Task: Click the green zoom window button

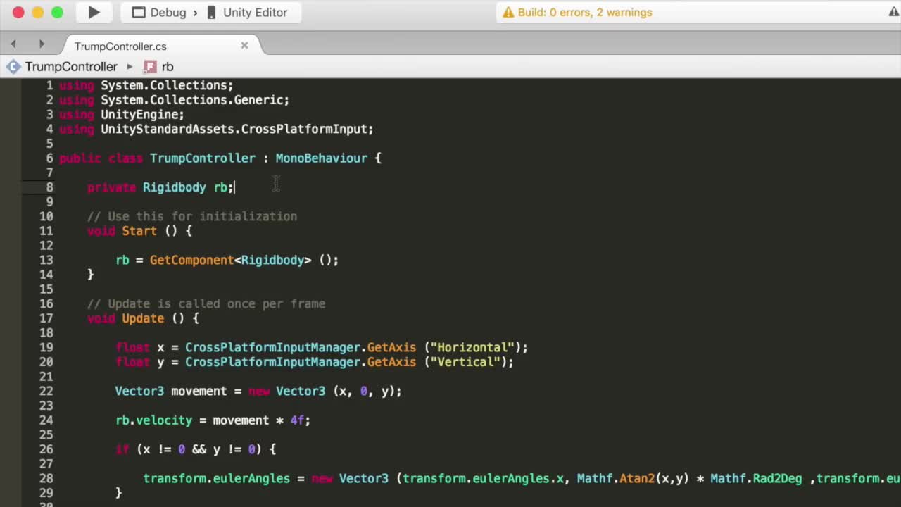Action: [58, 12]
